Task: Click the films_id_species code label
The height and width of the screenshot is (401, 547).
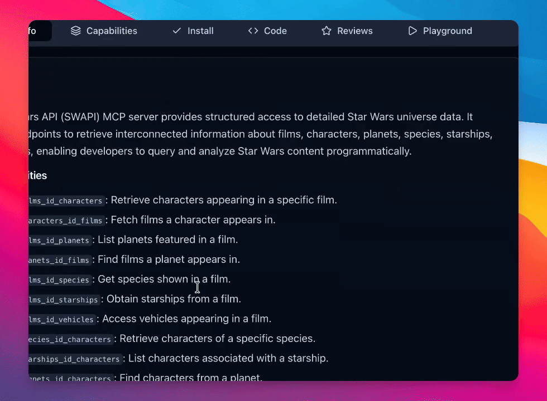Action: [x=60, y=280]
